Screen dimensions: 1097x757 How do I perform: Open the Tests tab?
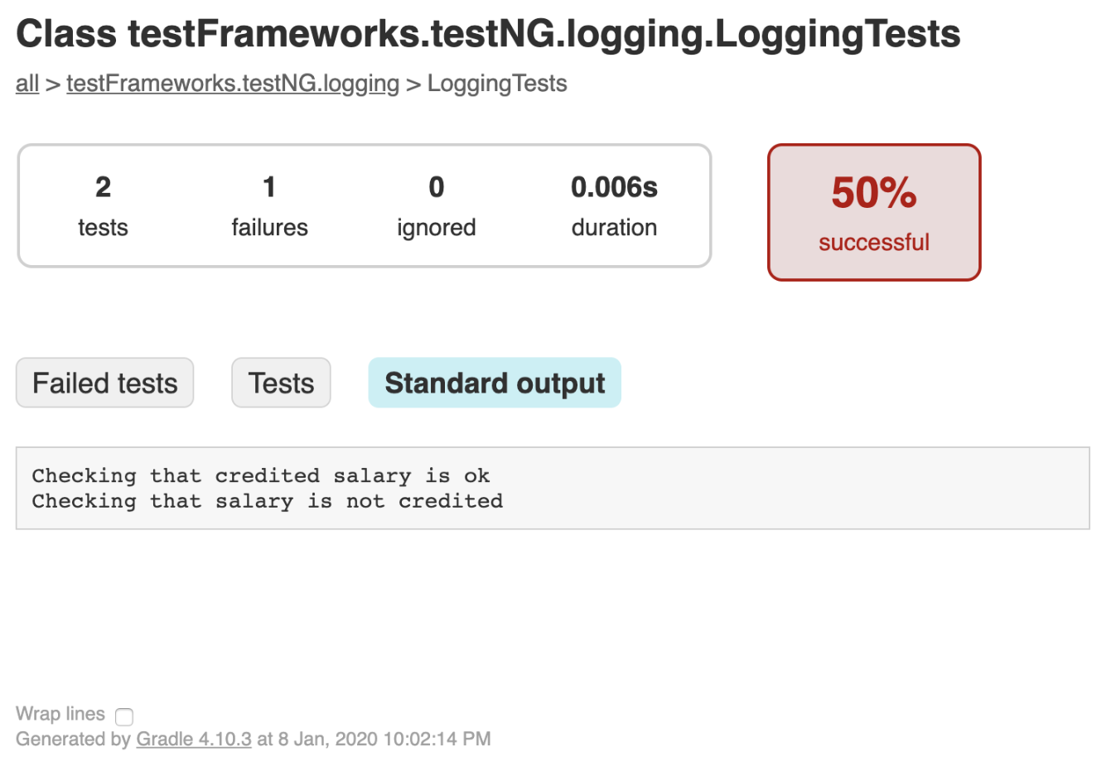(x=281, y=383)
